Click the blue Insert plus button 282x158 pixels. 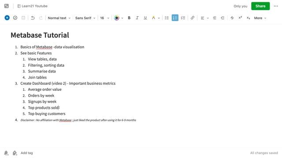pos(7,18)
